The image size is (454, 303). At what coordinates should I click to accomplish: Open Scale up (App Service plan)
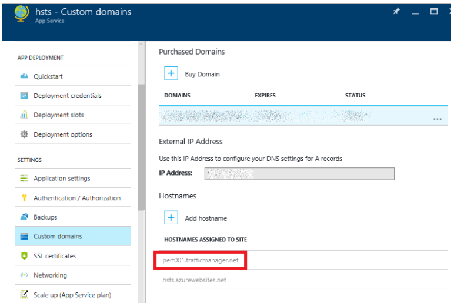coord(72,295)
